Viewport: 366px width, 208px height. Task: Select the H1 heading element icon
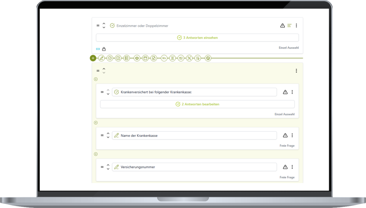[x=164, y=58]
